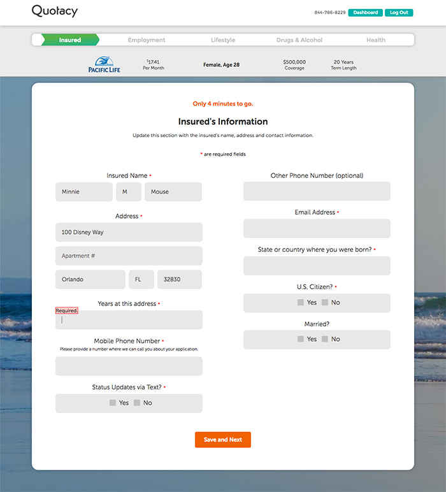Click the Mobile Phone Number field
Screen dimensions: 446x492
tap(129, 366)
